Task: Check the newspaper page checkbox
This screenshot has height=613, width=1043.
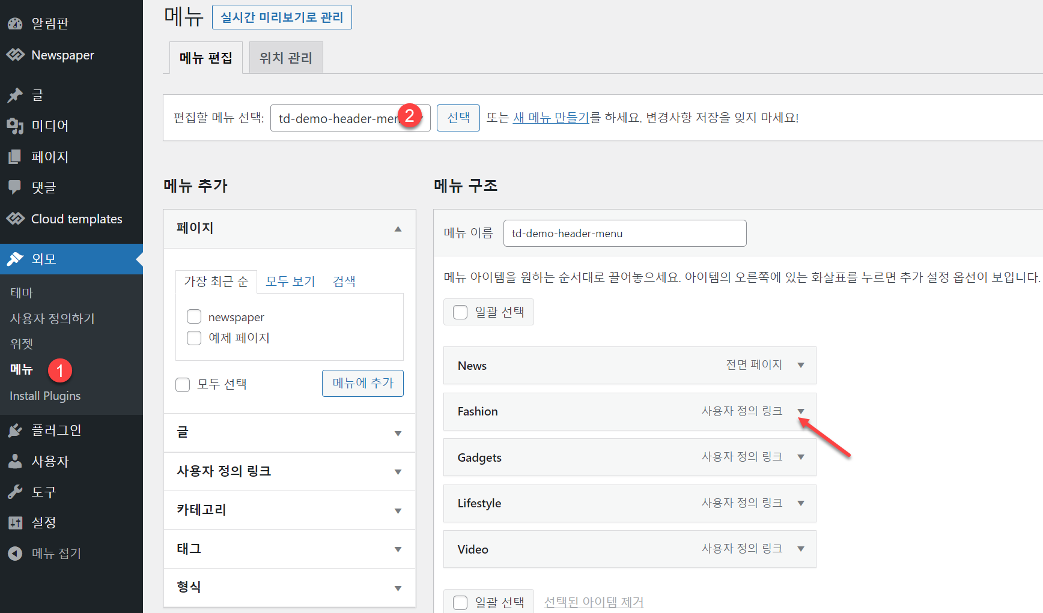Action: [x=194, y=316]
